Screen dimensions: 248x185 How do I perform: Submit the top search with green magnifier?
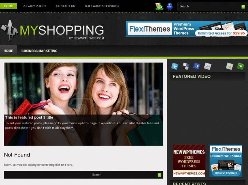tap(243, 6)
